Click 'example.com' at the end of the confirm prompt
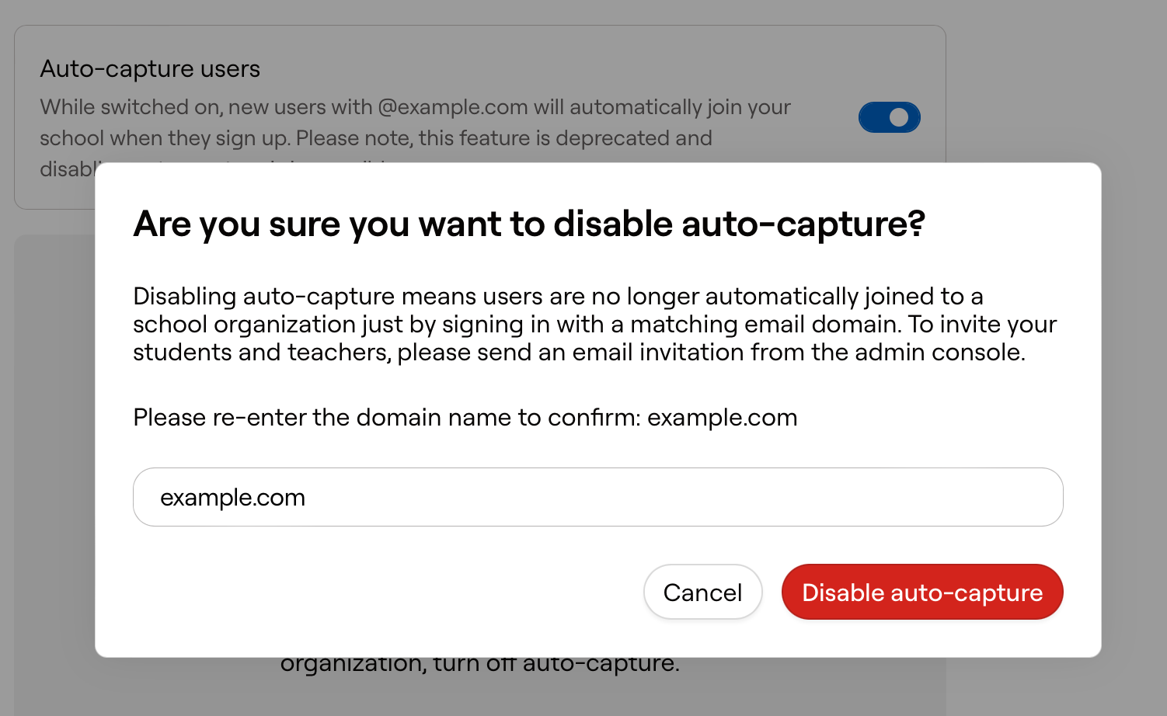Screen dimensions: 1167x716 click(x=722, y=418)
